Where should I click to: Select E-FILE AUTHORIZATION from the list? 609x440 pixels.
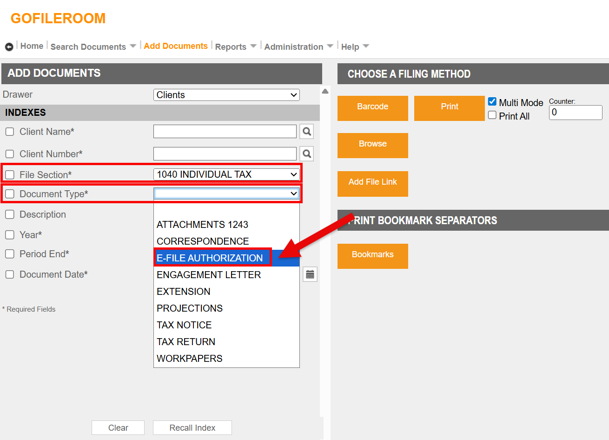point(210,258)
